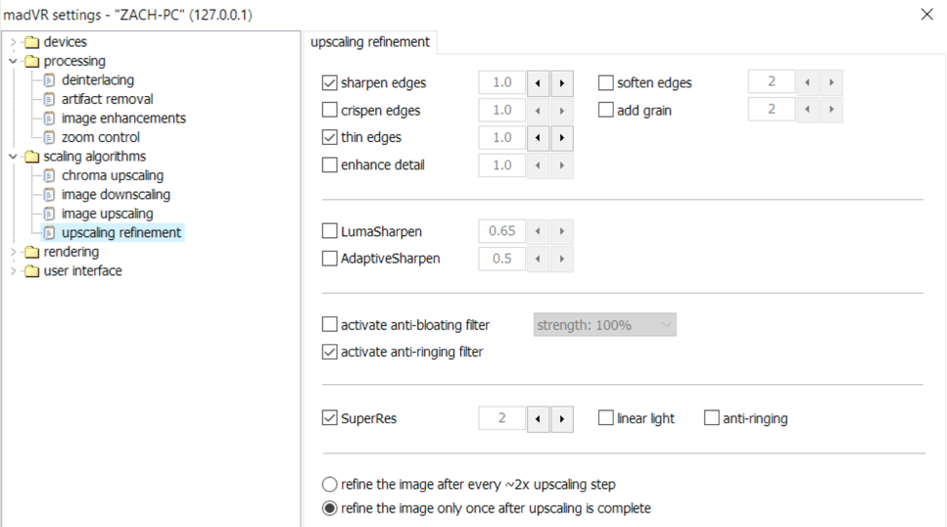Click the image downscaling page icon
Image resolution: width=947 pixels, height=527 pixels.
[x=49, y=195]
